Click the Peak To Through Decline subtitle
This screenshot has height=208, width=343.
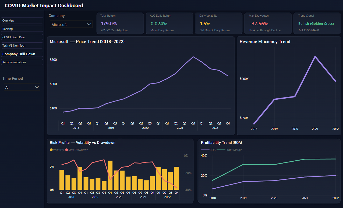[265, 30]
